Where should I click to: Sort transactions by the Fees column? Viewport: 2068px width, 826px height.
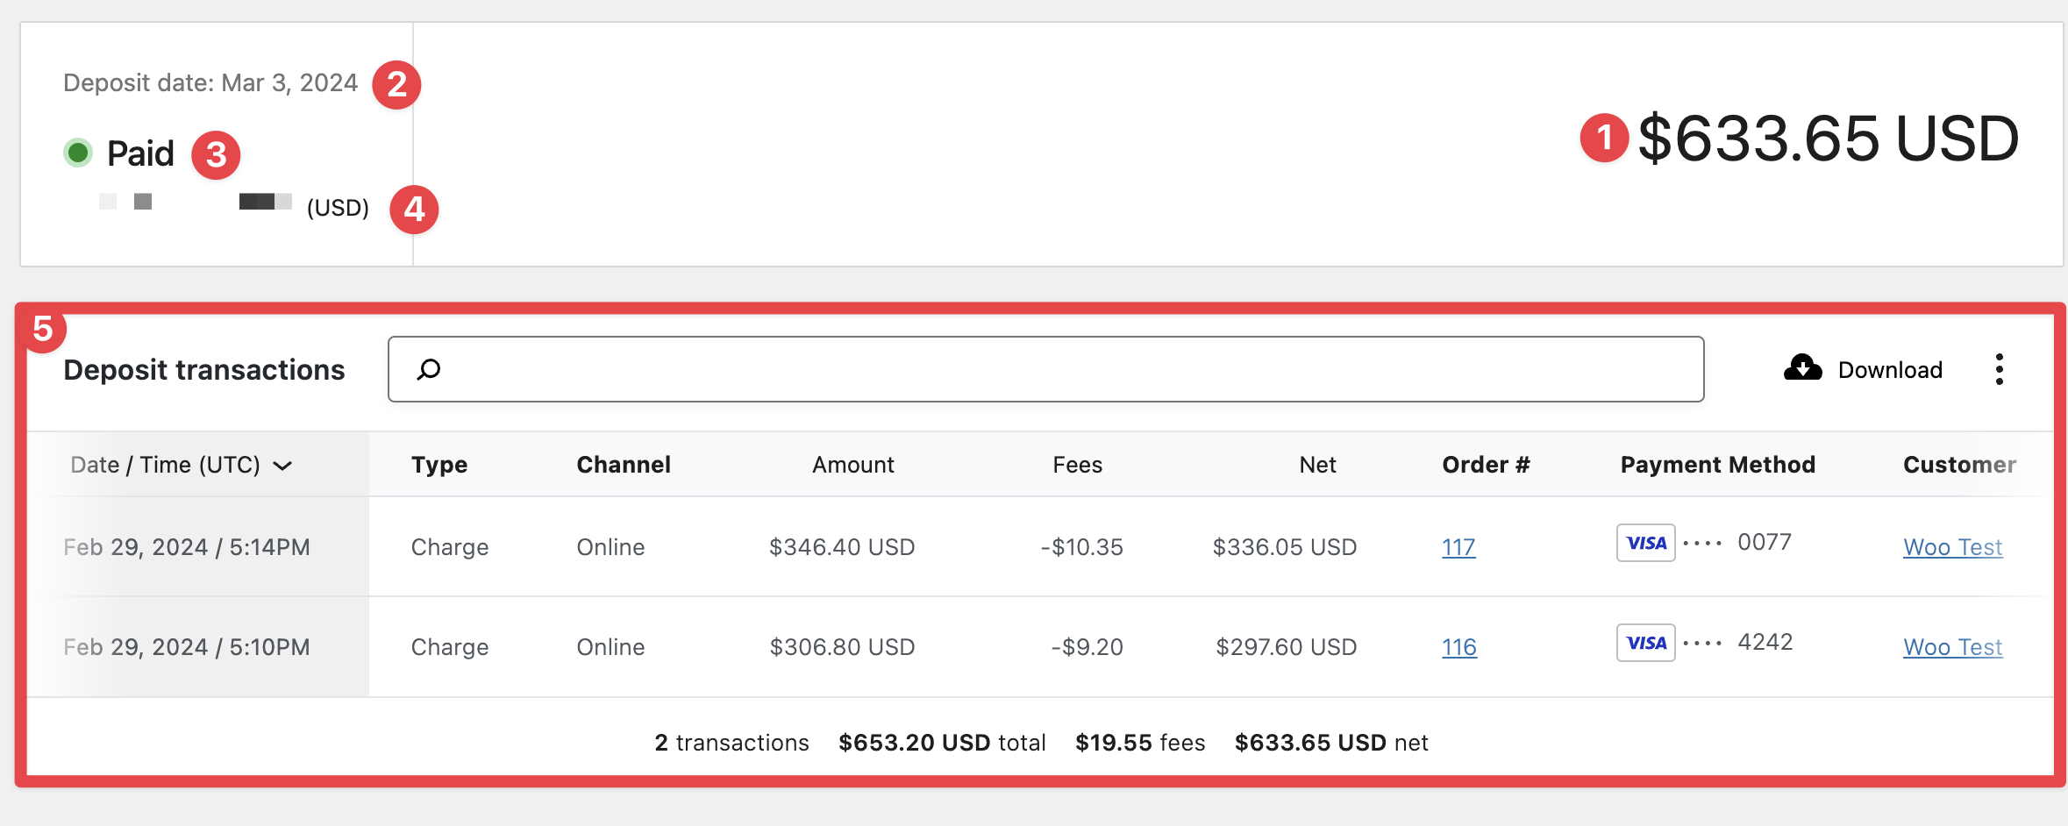coord(1077,465)
